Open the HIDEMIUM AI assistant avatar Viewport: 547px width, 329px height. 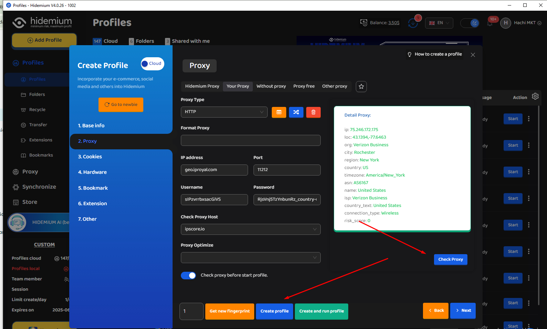(x=17, y=222)
